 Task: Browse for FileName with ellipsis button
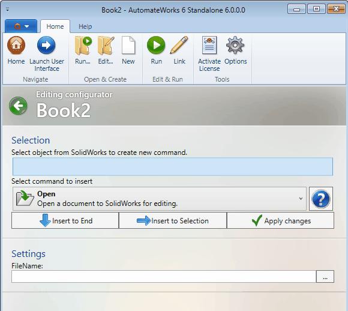(325, 277)
